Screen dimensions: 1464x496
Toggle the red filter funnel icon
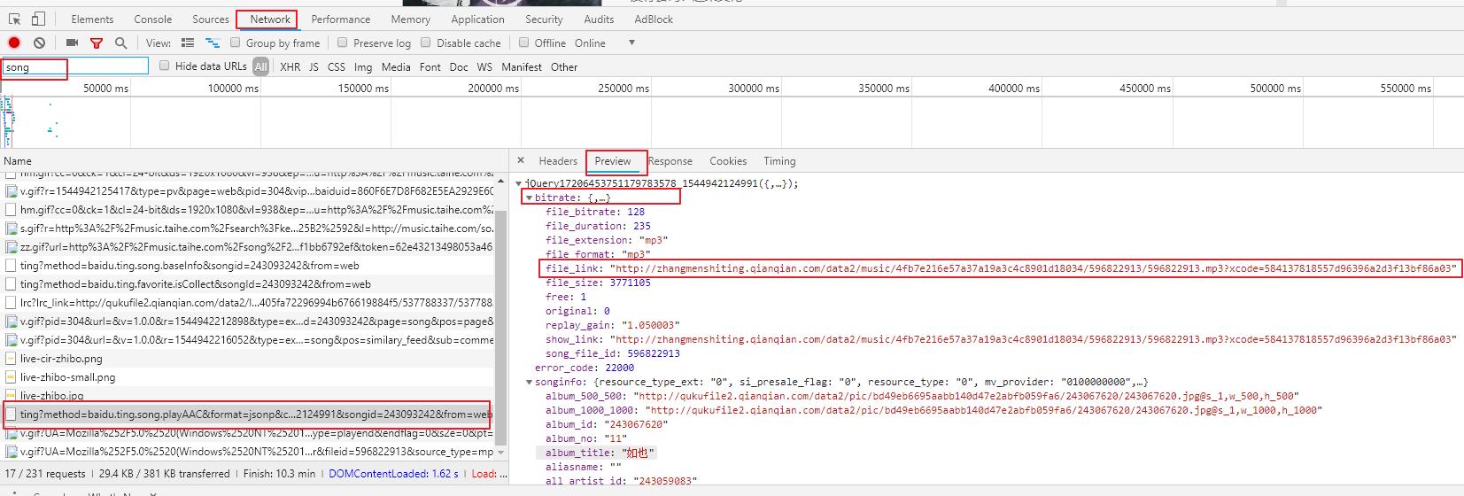coord(97,43)
